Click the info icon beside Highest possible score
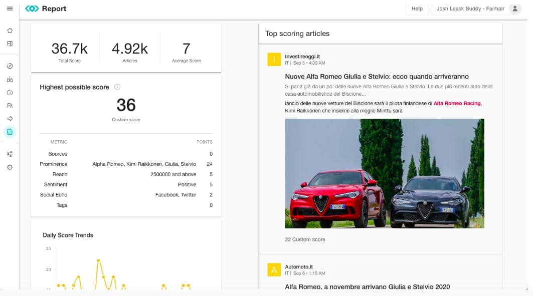Image resolution: width=533 pixels, height=296 pixels. pyautogui.click(x=118, y=87)
